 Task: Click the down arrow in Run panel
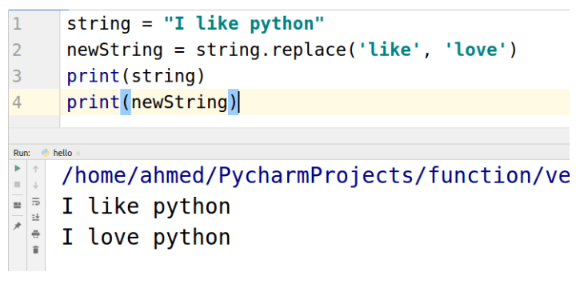coord(36,185)
